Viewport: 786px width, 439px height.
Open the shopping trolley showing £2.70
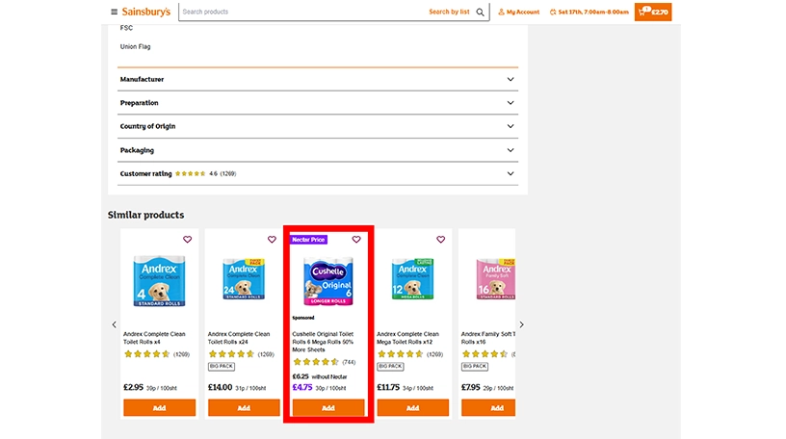click(x=653, y=13)
